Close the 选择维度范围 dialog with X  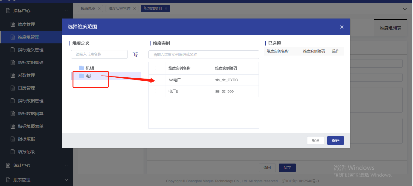pyautogui.click(x=342, y=27)
